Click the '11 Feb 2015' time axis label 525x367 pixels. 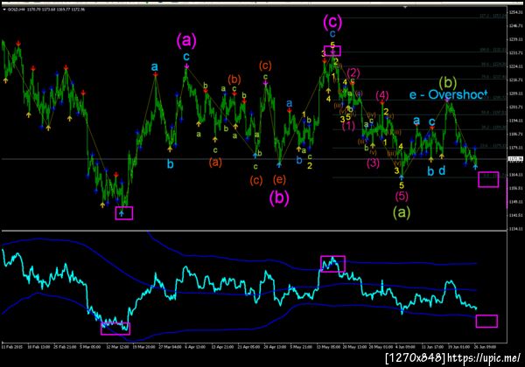(x=11, y=347)
